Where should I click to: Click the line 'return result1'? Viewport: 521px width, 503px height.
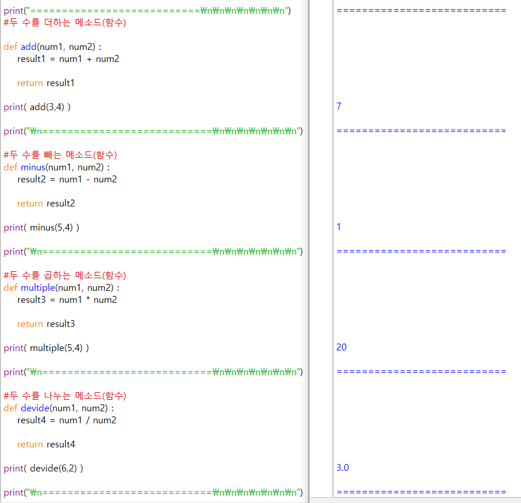(x=46, y=83)
